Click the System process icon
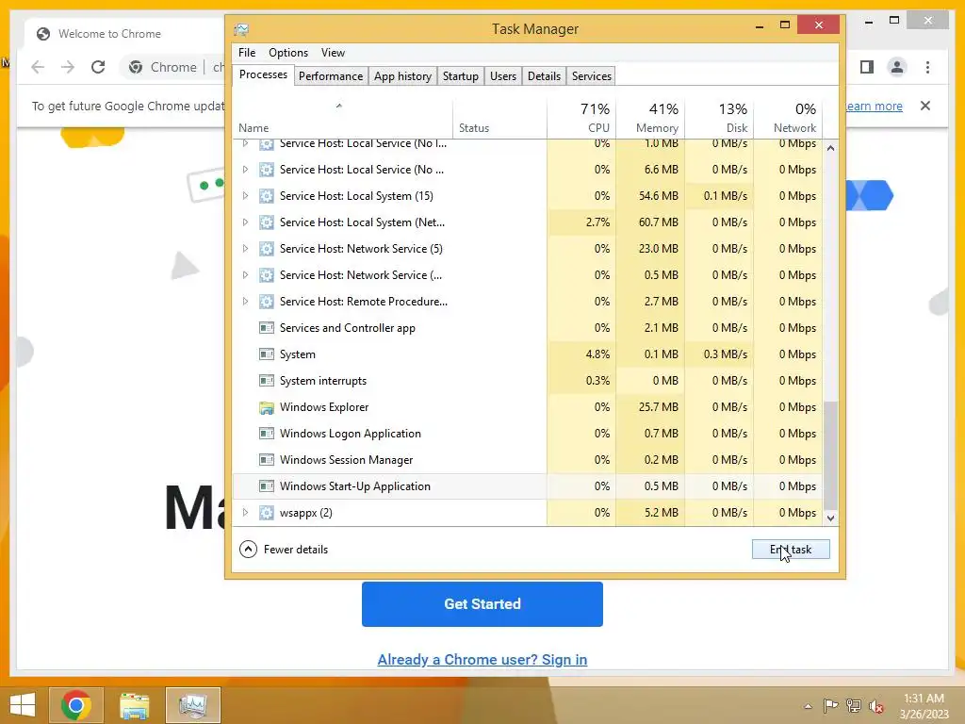This screenshot has height=724, width=965. pos(267,354)
